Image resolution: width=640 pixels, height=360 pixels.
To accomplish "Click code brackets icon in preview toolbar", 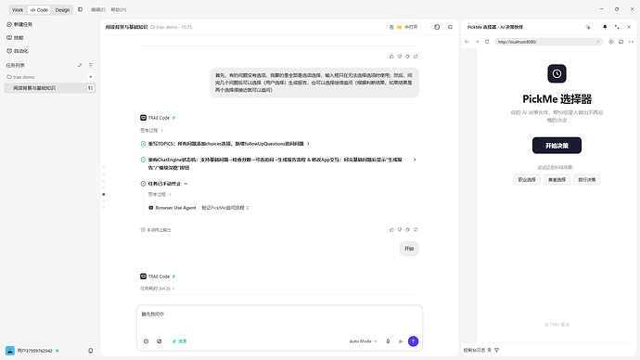I will (x=631, y=42).
